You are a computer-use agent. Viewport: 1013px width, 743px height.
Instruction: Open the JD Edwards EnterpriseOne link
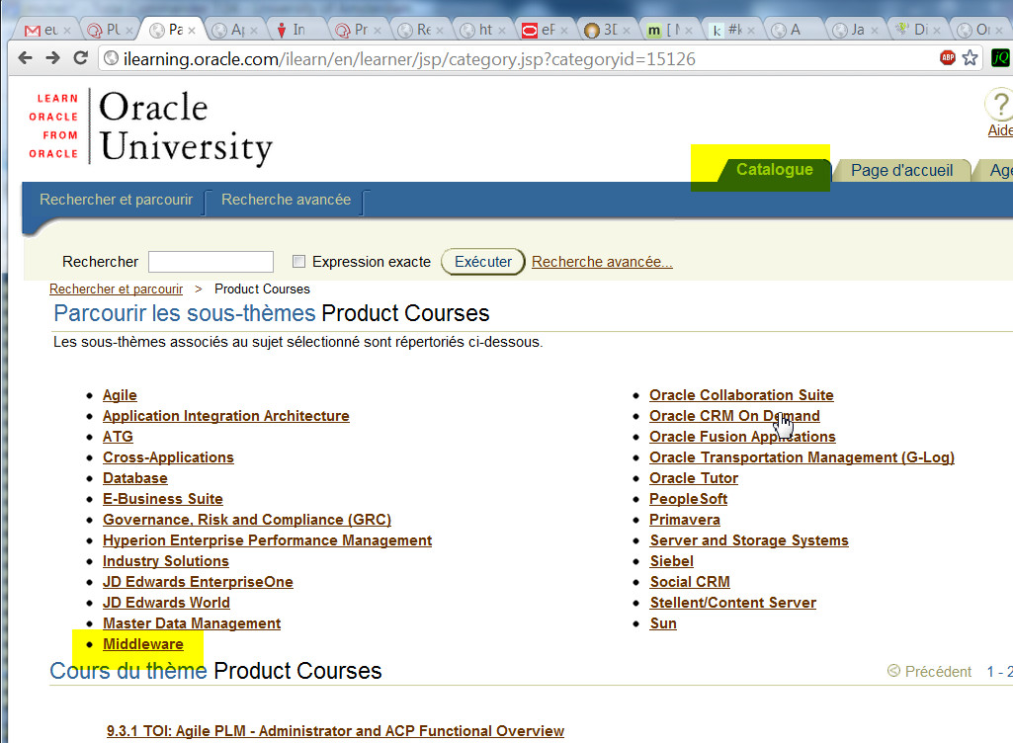point(198,582)
